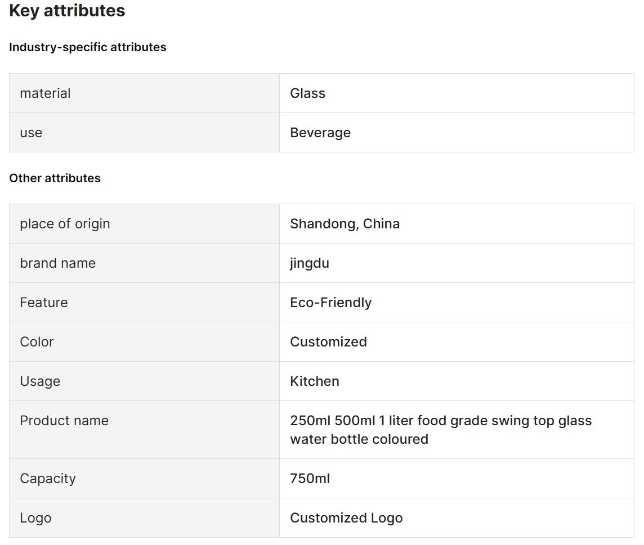Click the Color attribute label
644x545 pixels.
(37, 342)
